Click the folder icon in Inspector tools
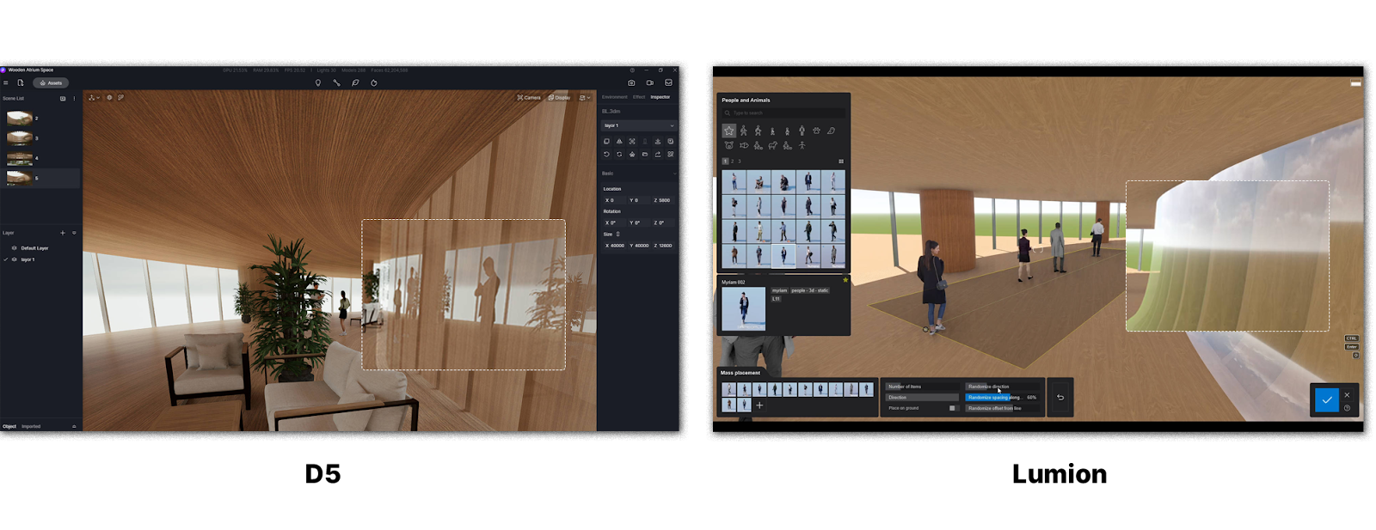Screen dimensions: 1376x530 coord(645,155)
